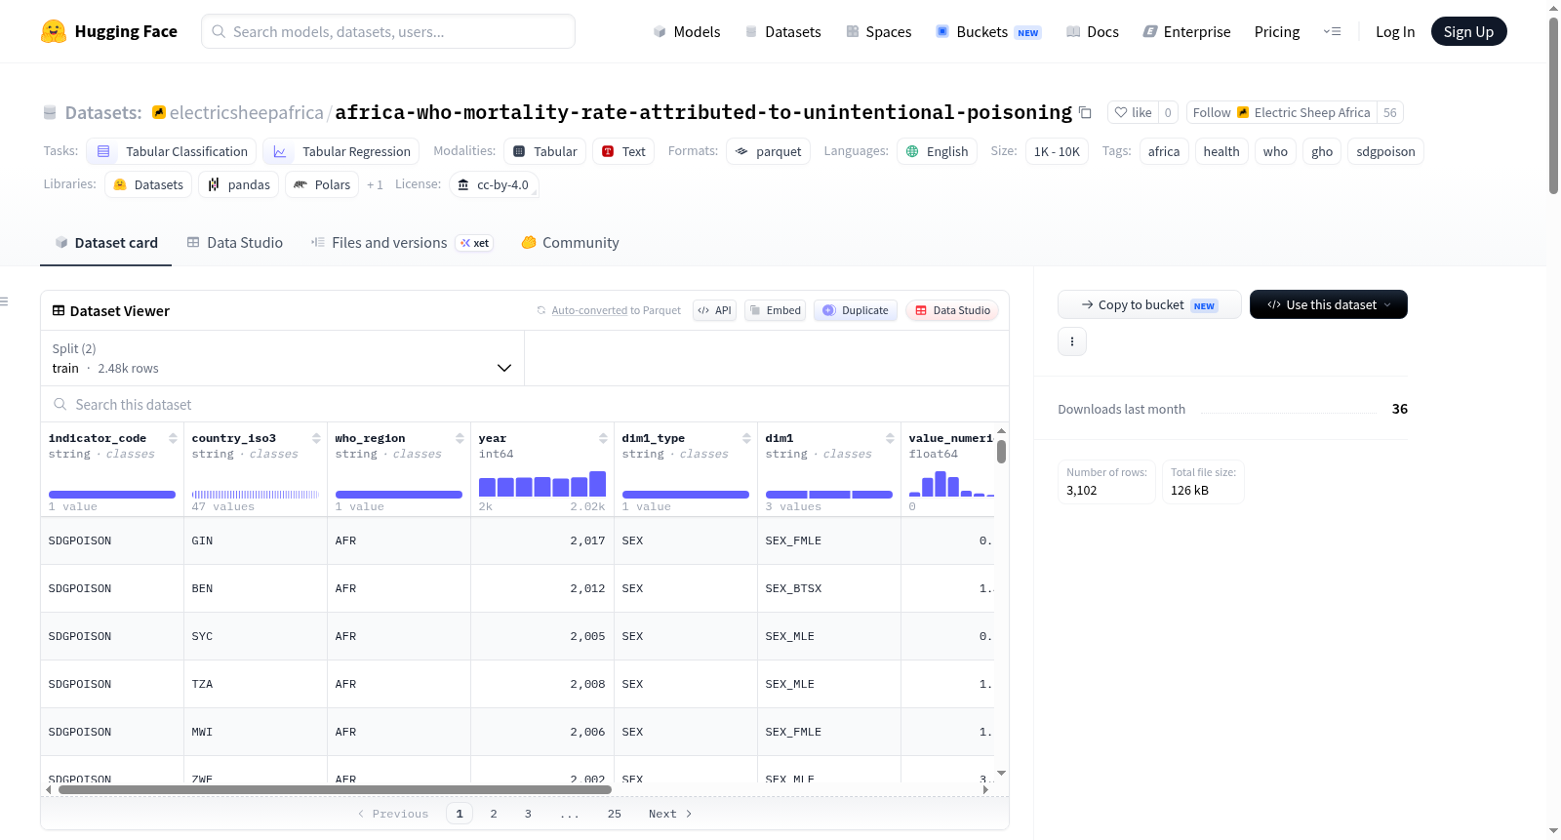Click the parquet format tag
1561x840 pixels.
pos(769,151)
